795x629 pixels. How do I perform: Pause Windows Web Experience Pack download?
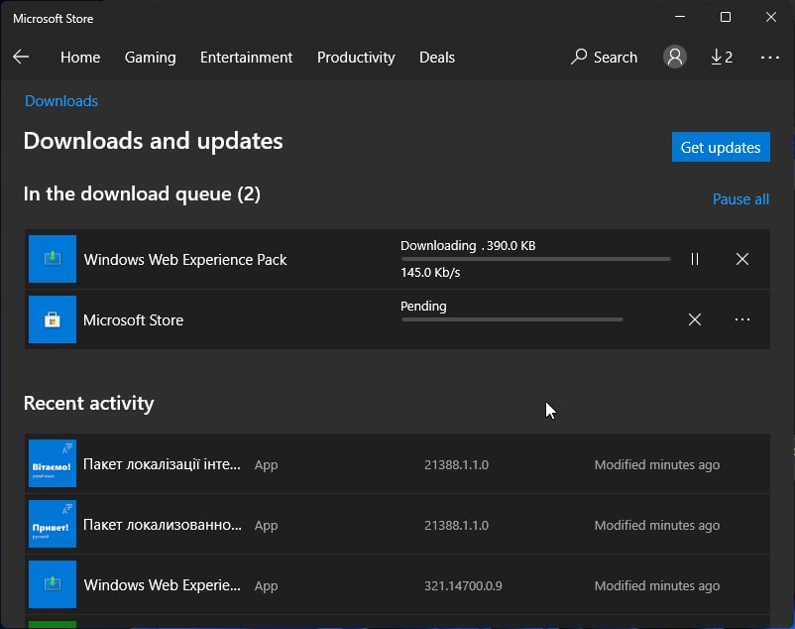[695, 259]
